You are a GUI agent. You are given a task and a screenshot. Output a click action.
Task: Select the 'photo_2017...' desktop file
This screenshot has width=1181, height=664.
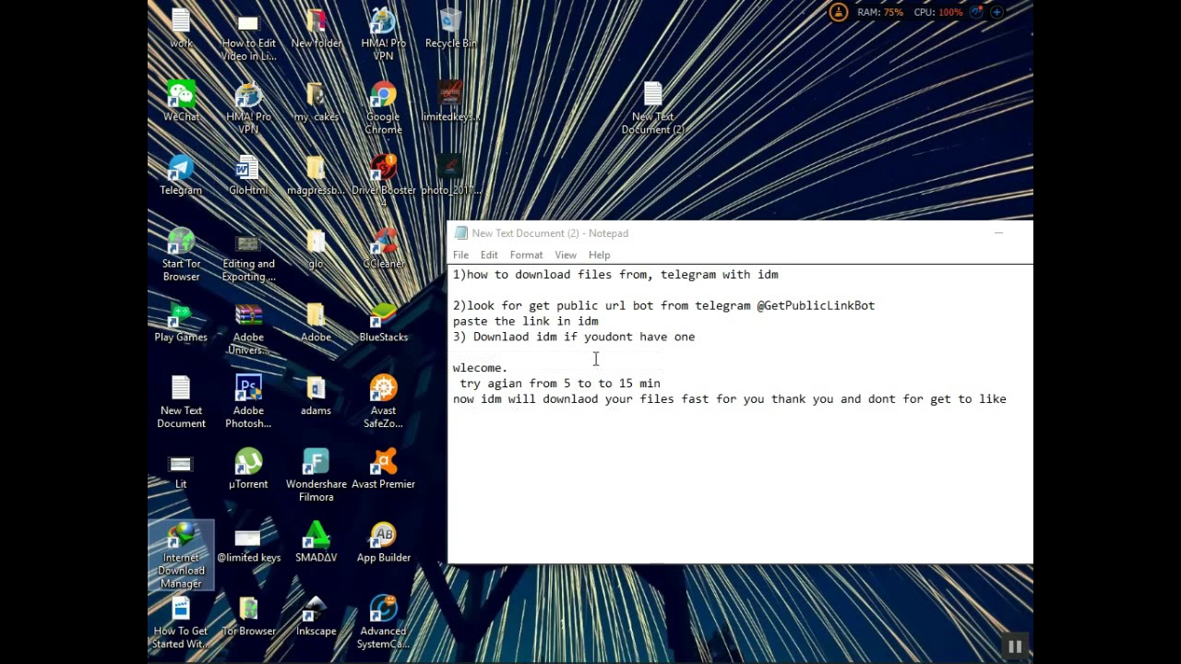450,175
